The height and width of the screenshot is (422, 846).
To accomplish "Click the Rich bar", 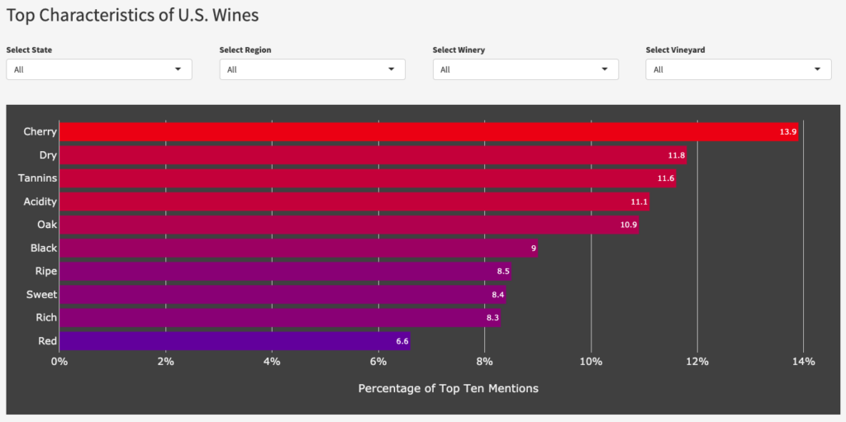I will tap(279, 317).
